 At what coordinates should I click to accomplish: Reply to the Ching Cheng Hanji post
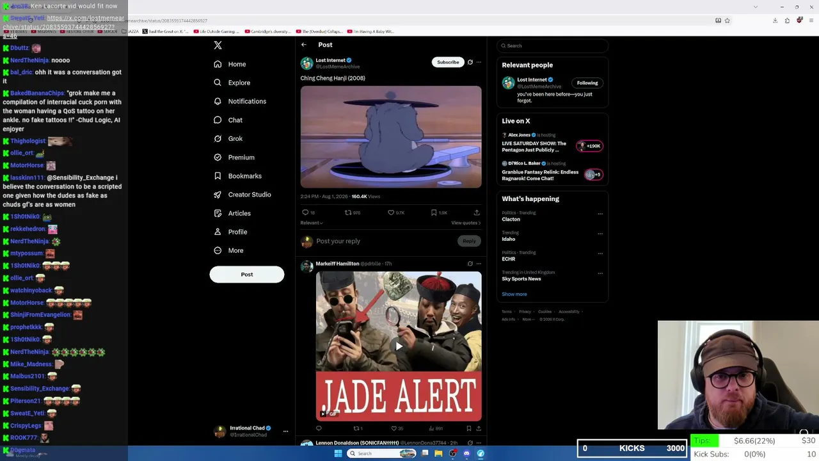tap(305, 213)
